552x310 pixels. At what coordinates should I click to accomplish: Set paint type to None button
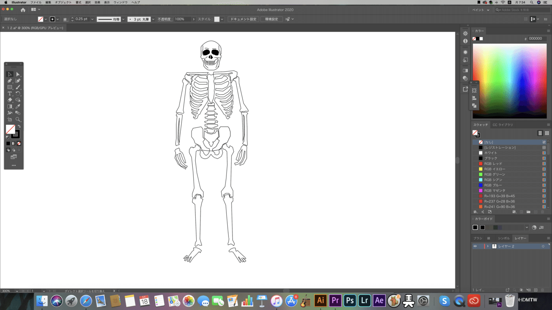click(x=19, y=143)
